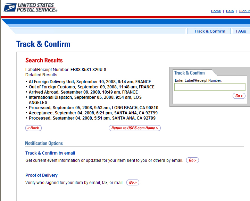Click the large Track & Confirm page title
Viewport: 250px width, 201px height.
click(x=43, y=44)
